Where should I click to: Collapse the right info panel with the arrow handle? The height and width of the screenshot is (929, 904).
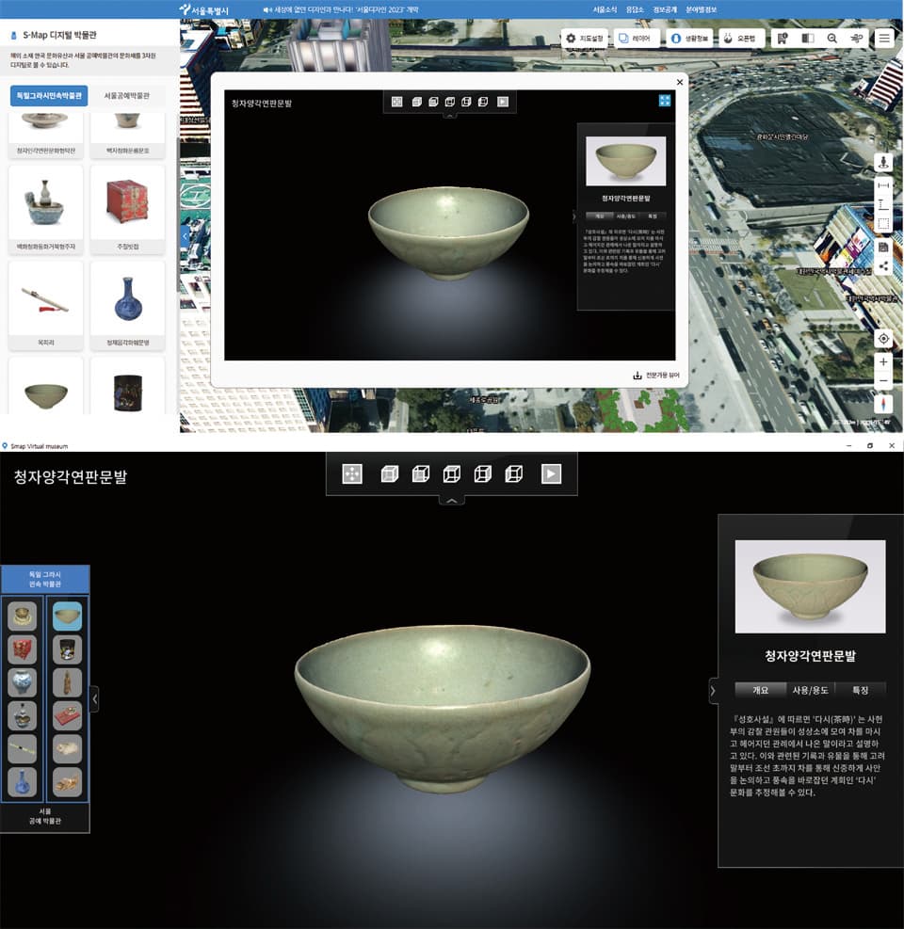point(713,691)
